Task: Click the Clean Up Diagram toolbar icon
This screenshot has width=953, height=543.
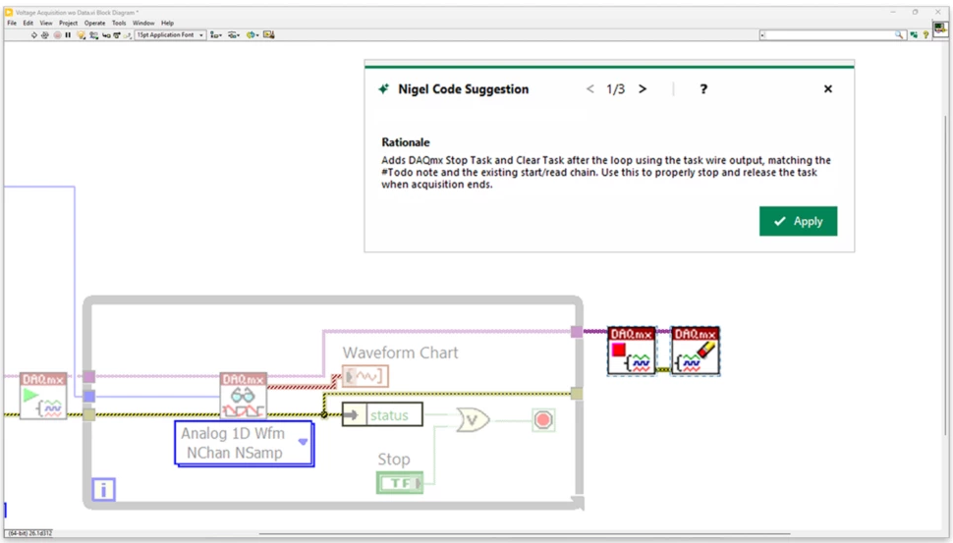Action: click(269, 35)
